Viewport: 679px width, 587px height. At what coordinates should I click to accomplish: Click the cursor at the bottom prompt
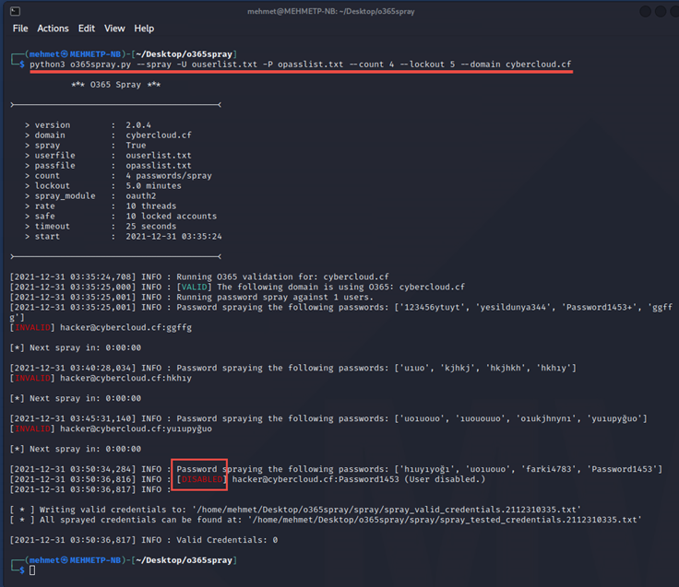pyautogui.click(x=32, y=570)
